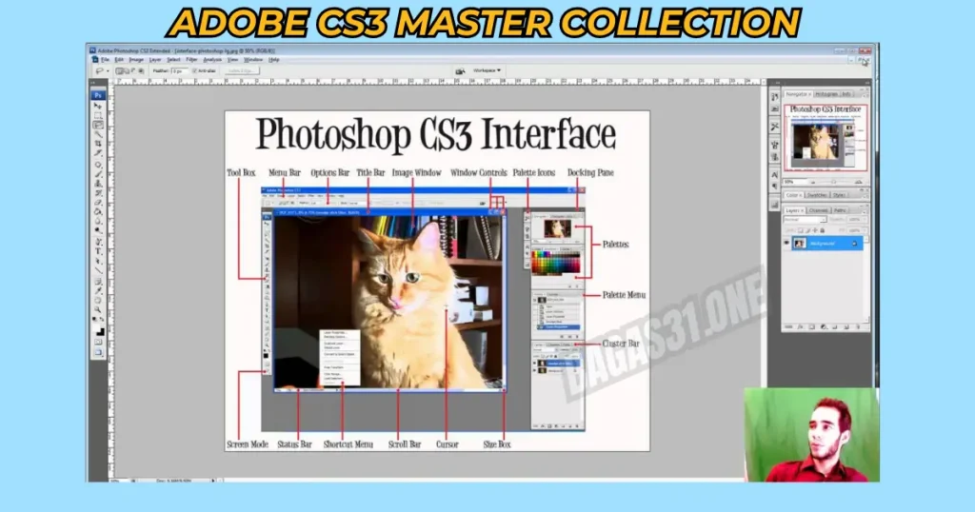Select the Hand tool
975x512 pixels.
pos(98,300)
